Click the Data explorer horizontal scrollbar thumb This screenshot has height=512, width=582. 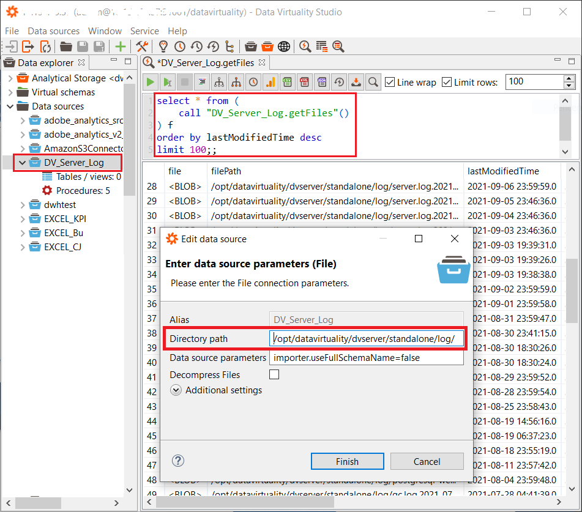coord(38,503)
